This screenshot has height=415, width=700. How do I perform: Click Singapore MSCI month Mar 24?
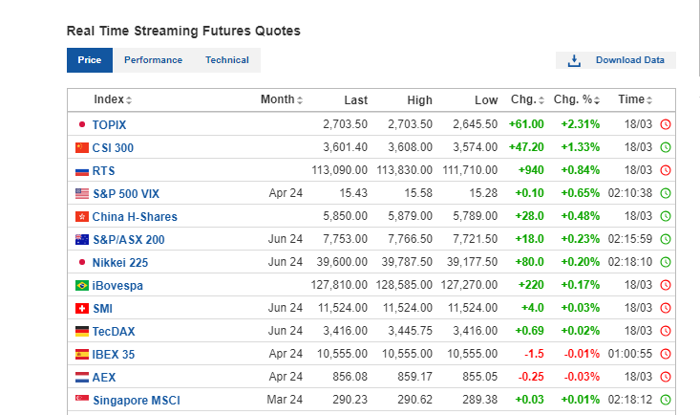pyautogui.click(x=285, y=400)
